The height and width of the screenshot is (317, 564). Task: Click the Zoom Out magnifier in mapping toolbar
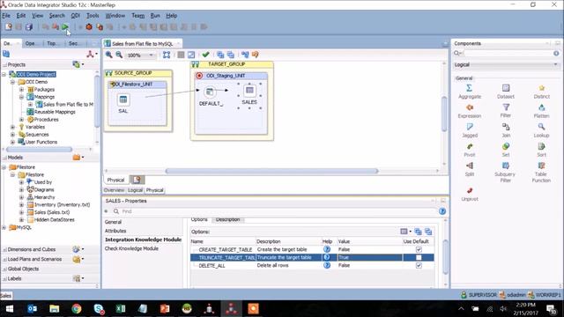(x=119, y=55)
